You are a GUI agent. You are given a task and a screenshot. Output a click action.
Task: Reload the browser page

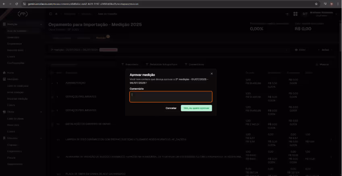[17, 4]
